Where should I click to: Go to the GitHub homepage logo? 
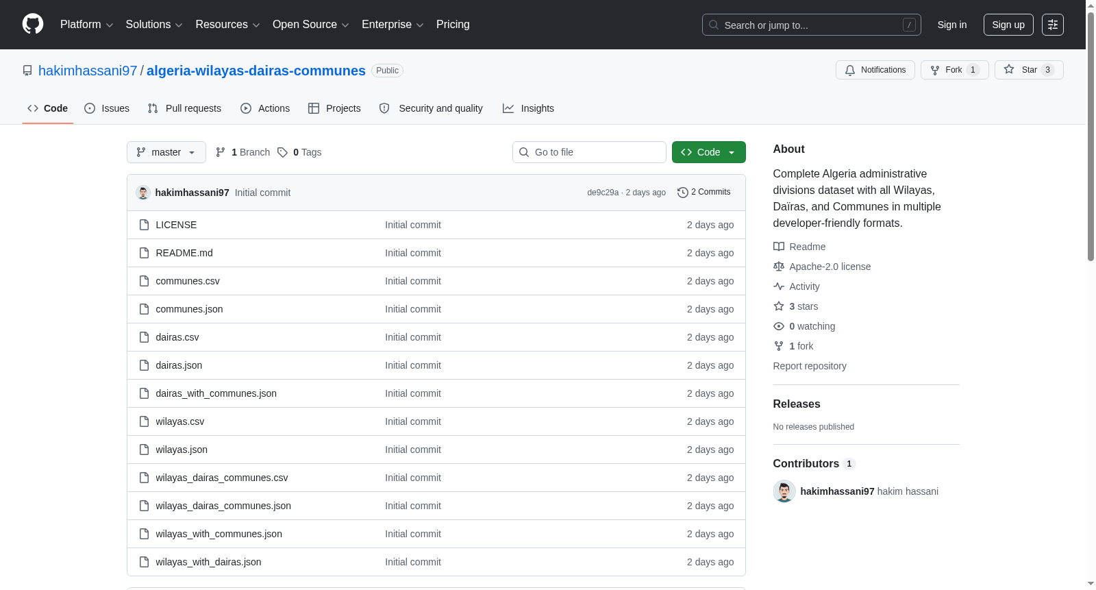[33, 25]
